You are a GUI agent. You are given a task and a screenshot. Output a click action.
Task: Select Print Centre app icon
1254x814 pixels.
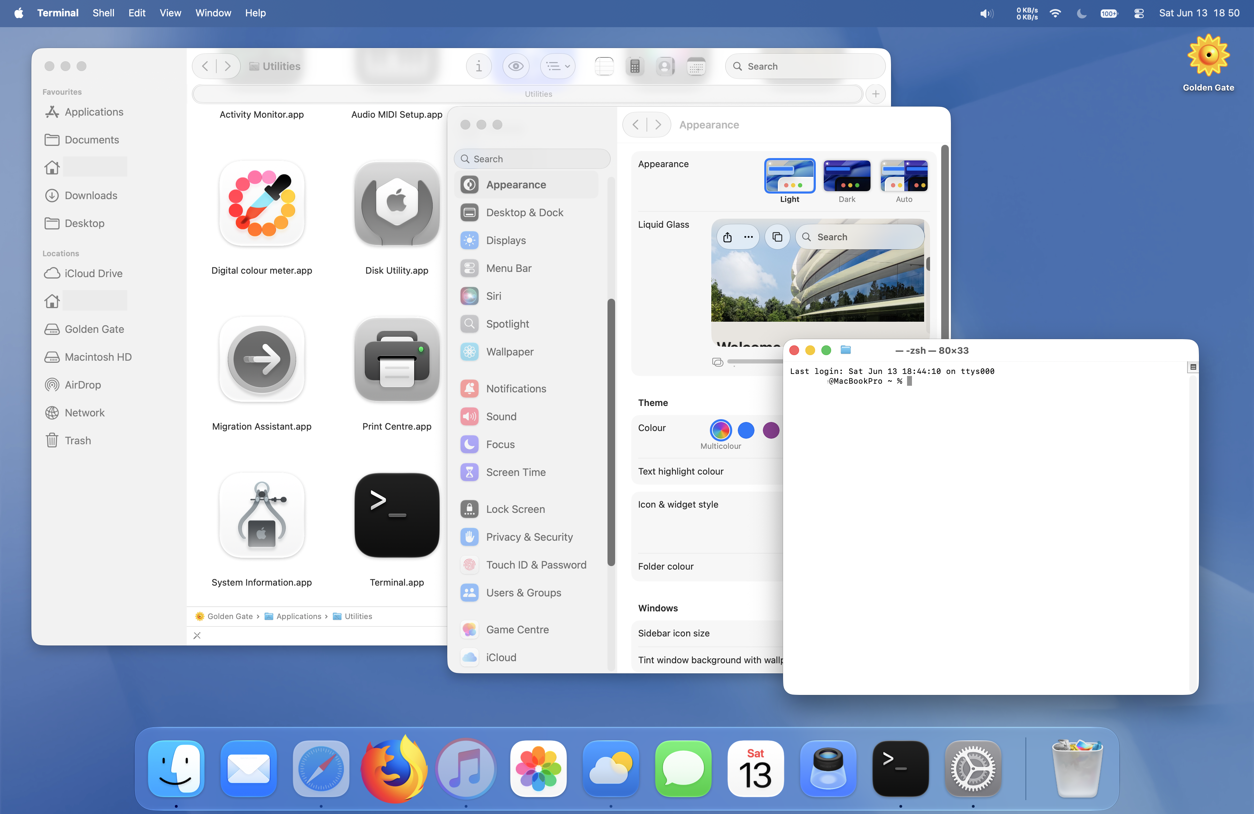pos(397,360)
